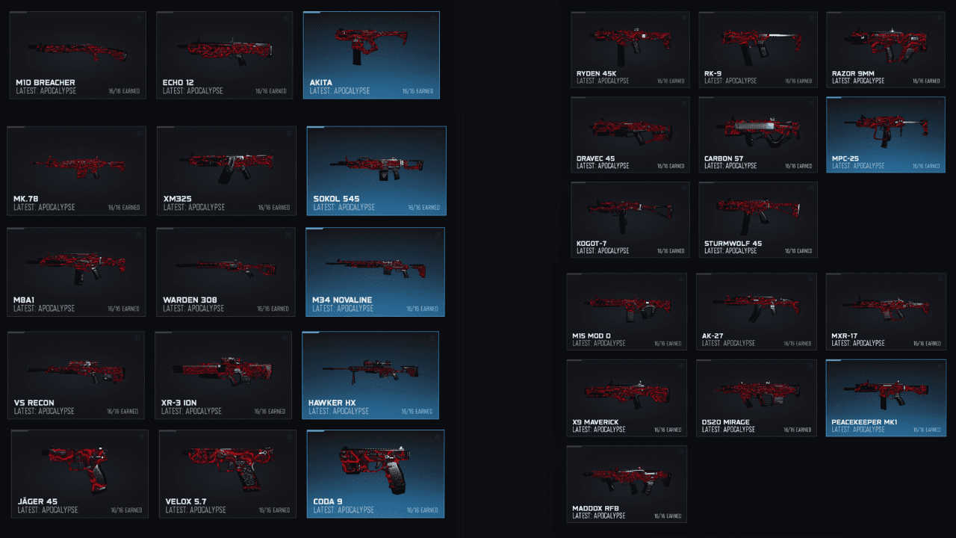The height and width of the screenshot is (538, 956).
Task: Select the Hawker HX sniper card
Action: coord(370,375)
